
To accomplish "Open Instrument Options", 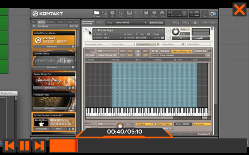I will click(x=97, y=44).
